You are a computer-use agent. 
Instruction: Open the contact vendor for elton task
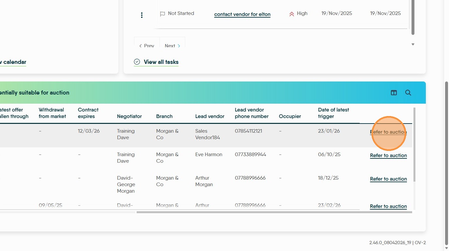[x=242, y=14]
